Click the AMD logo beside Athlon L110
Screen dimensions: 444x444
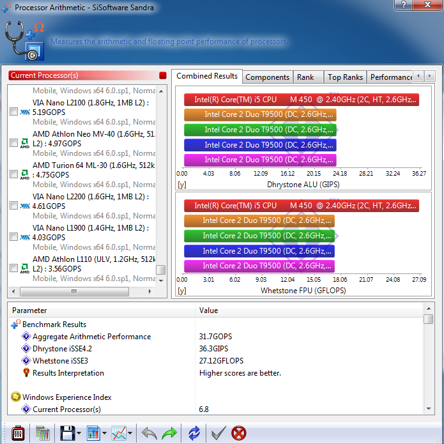(x=25, y=268)
